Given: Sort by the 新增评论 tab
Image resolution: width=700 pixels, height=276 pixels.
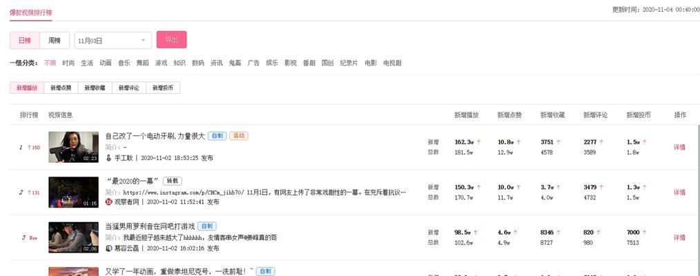Looking at the screenshot, I should pyautogui.click(x=129, y=88).
